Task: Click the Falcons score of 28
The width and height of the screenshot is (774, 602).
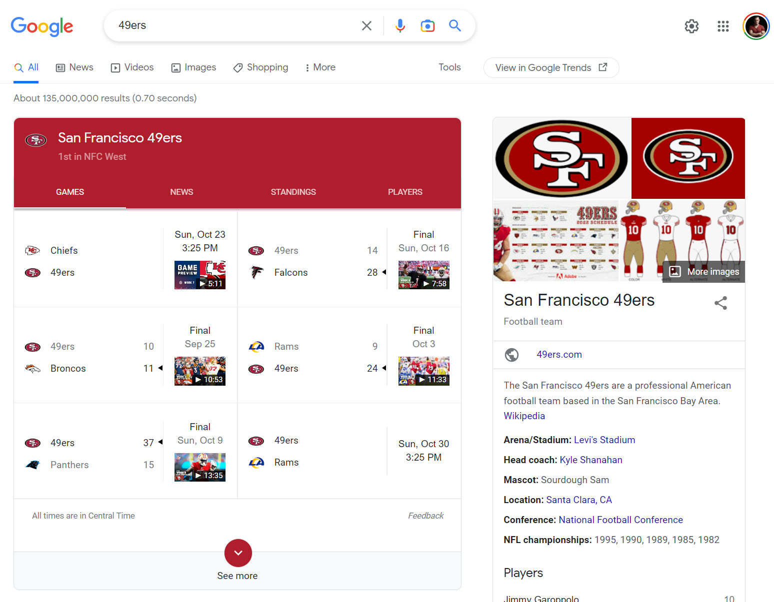Action: (372, 272)
